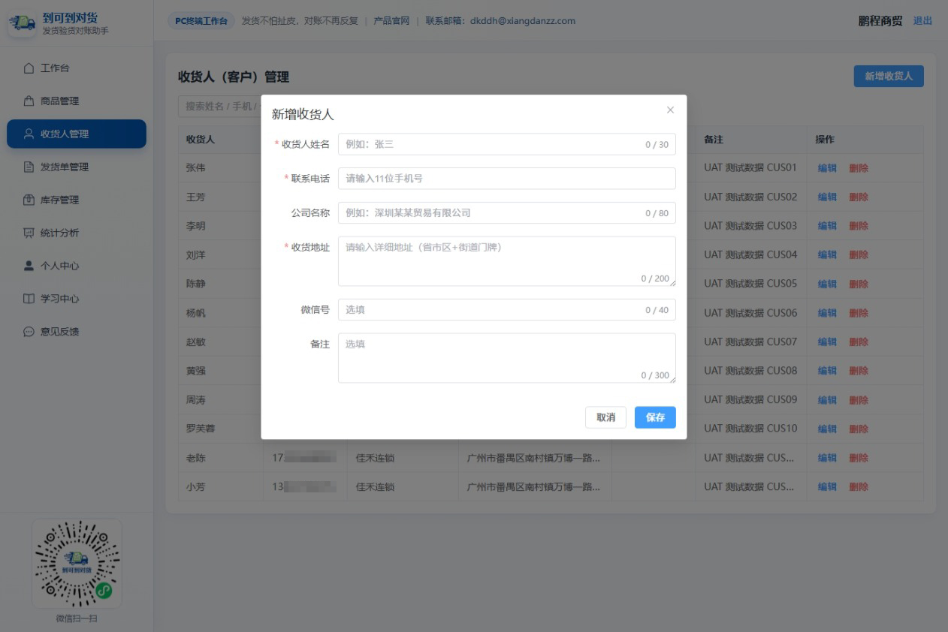Open 学习中心 menu item
Image resolution: width=948 pixels, height=632 pixels.
point(77,299)
